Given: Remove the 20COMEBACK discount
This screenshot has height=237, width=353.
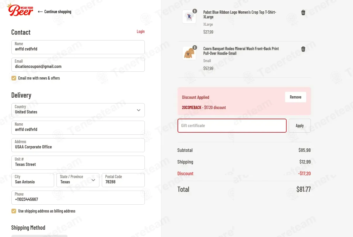Looking at the screenshot, I should tap(295, 97).
